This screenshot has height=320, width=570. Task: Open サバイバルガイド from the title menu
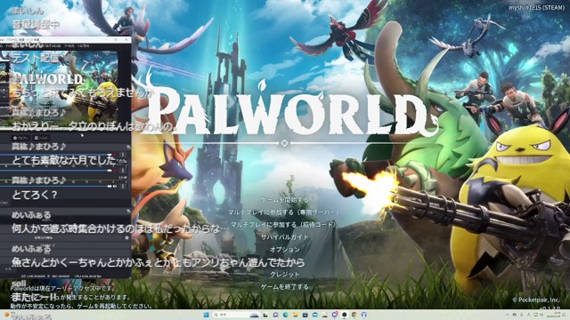(x=285, y=237)
